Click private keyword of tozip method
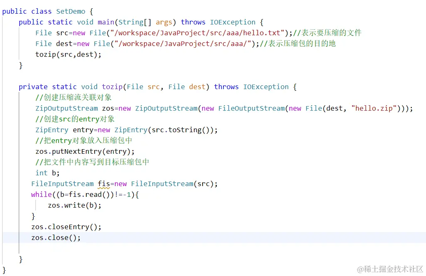This screenshot has width=426, height=276. click(x=33, y=87)
